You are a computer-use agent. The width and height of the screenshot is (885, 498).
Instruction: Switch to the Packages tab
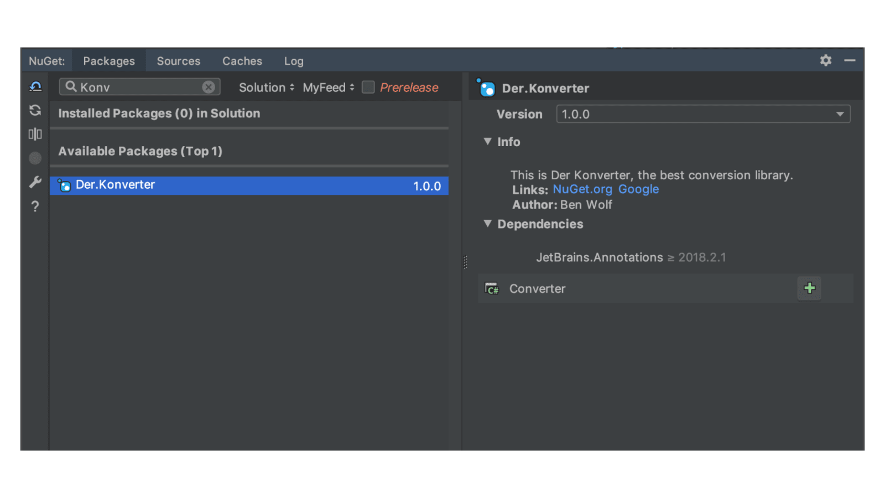[x=109, y=61]
